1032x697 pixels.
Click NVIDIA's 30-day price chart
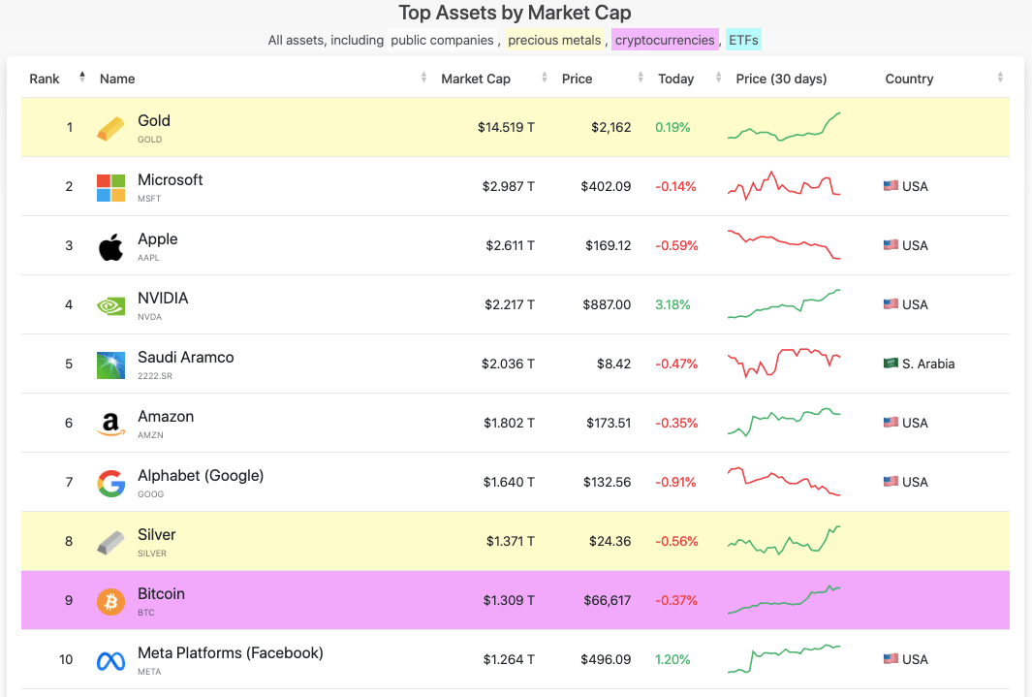[784, 304]
